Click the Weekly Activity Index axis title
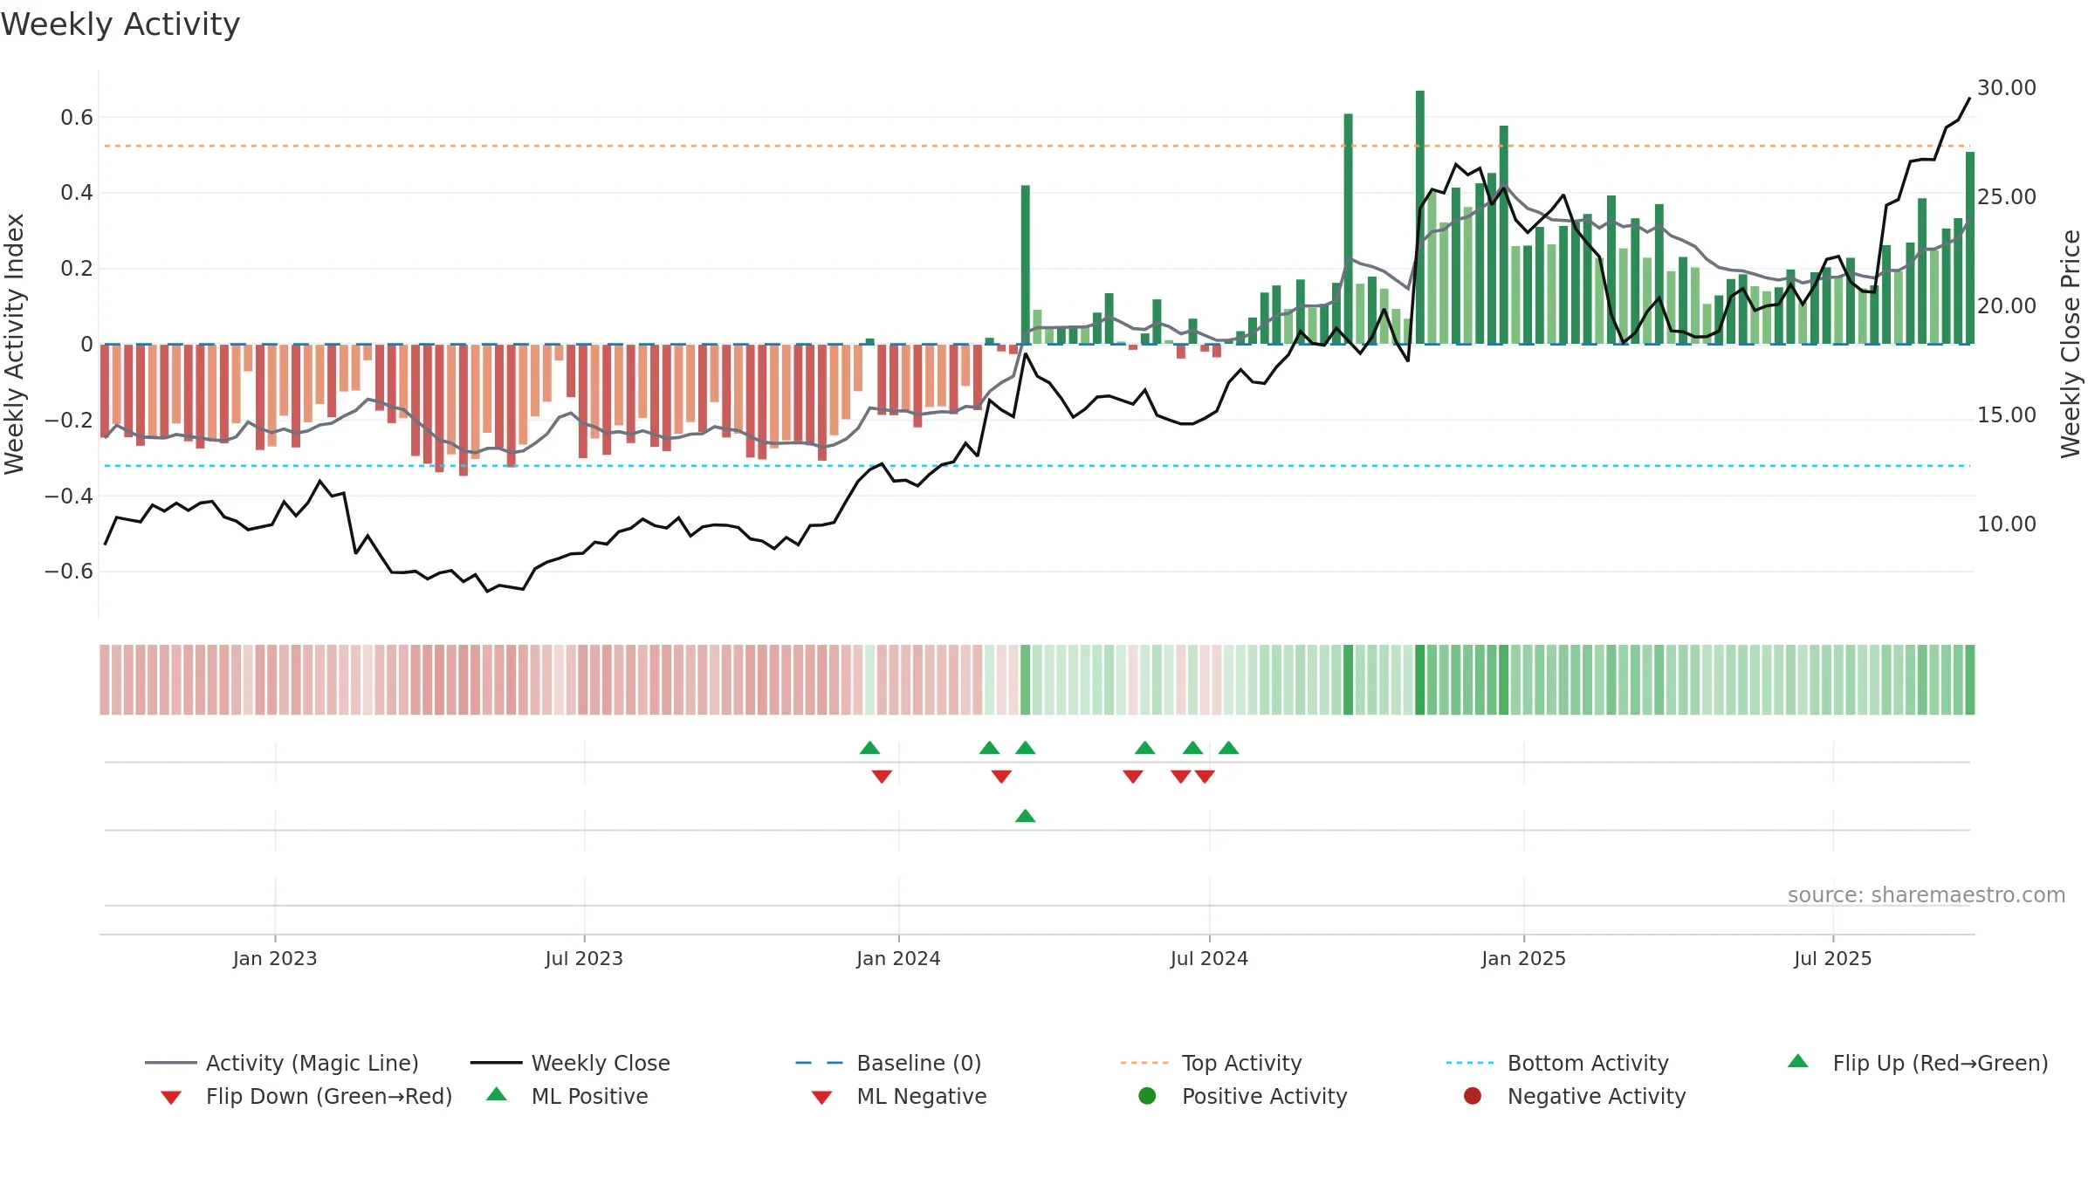 (14, 344)
